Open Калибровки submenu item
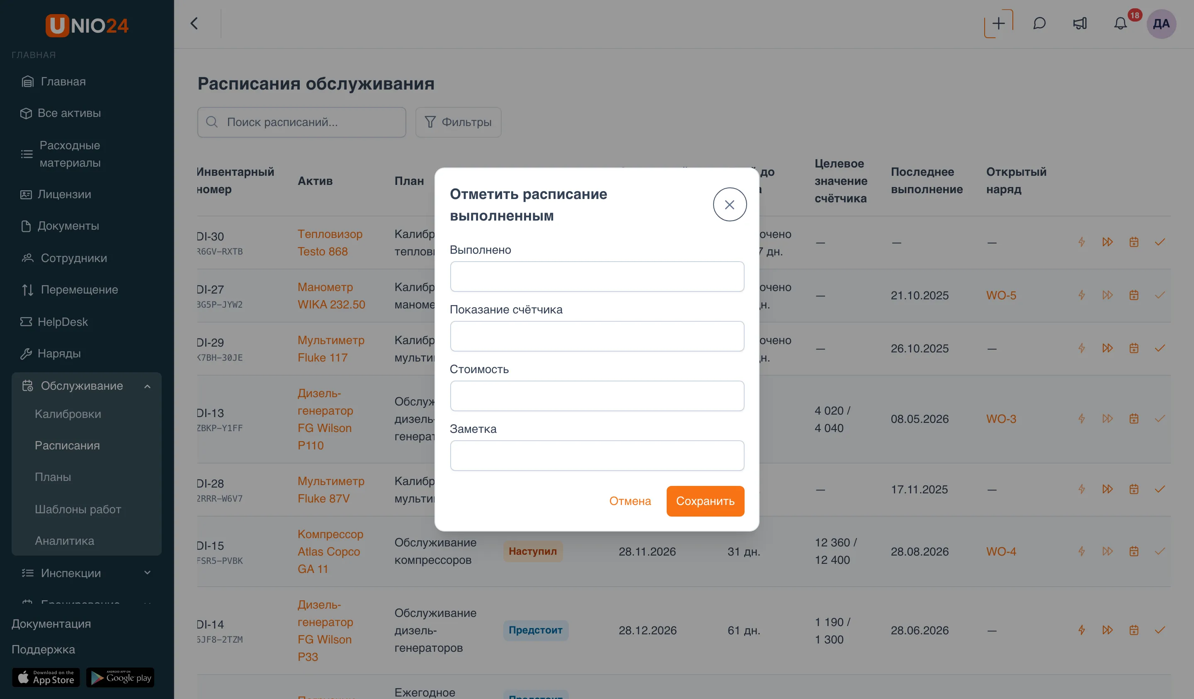The image size is (1194, 699). [68, 414]
